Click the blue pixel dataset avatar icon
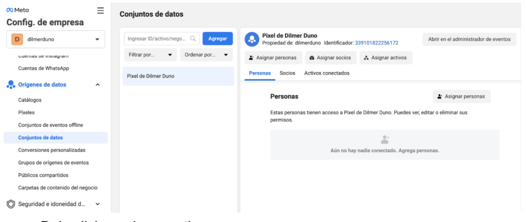526x222 pixels. [252, 39]
